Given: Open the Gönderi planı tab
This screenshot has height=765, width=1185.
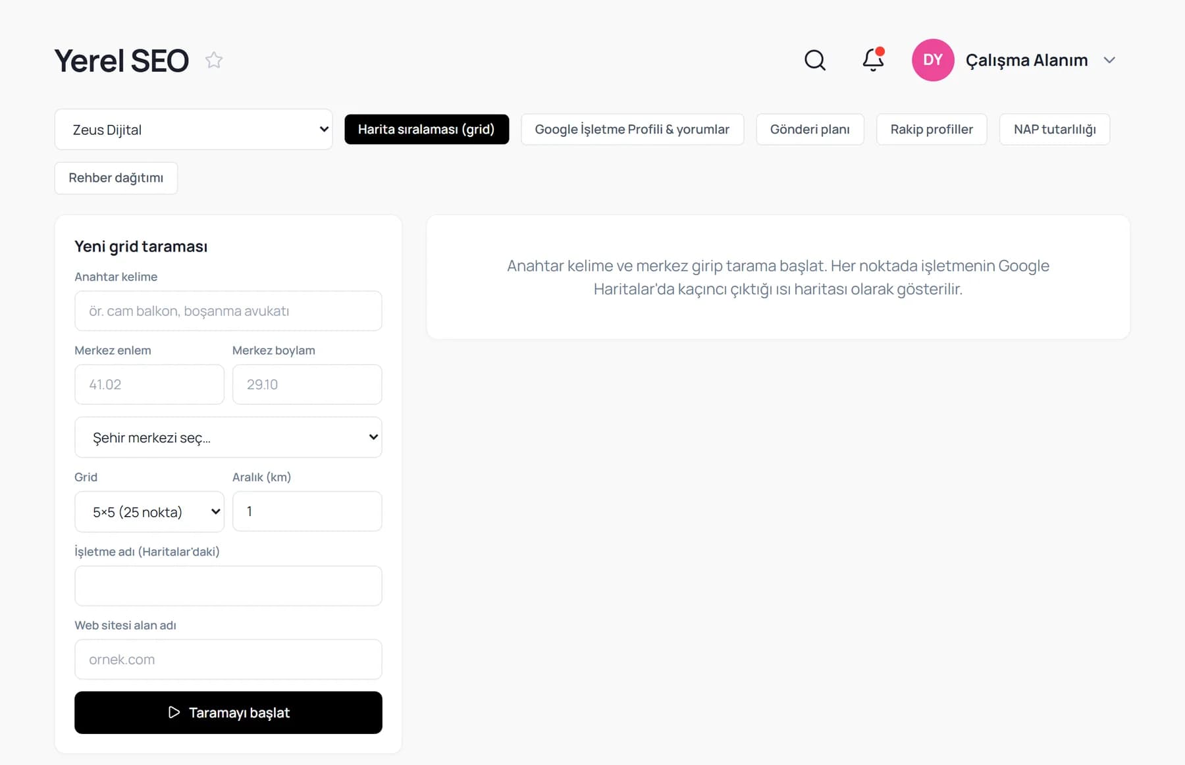Looking at the screenshot, I should pyautogui.click(x=810, y=129).
